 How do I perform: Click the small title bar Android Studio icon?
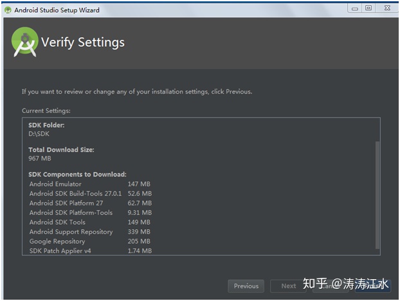click(x=8, y=10)
